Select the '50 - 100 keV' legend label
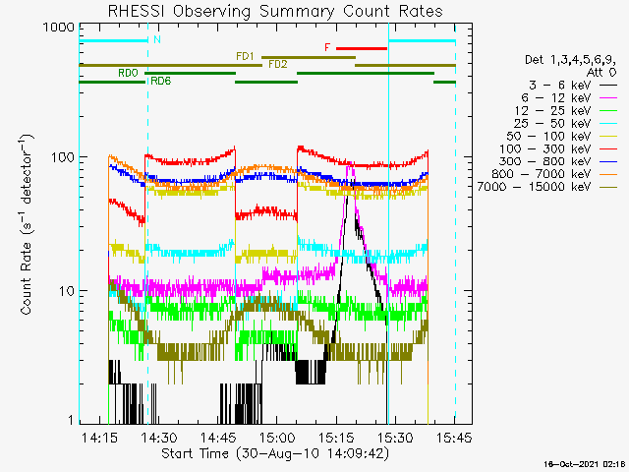This screenshot has width=629, height=472. coord(548,136)
